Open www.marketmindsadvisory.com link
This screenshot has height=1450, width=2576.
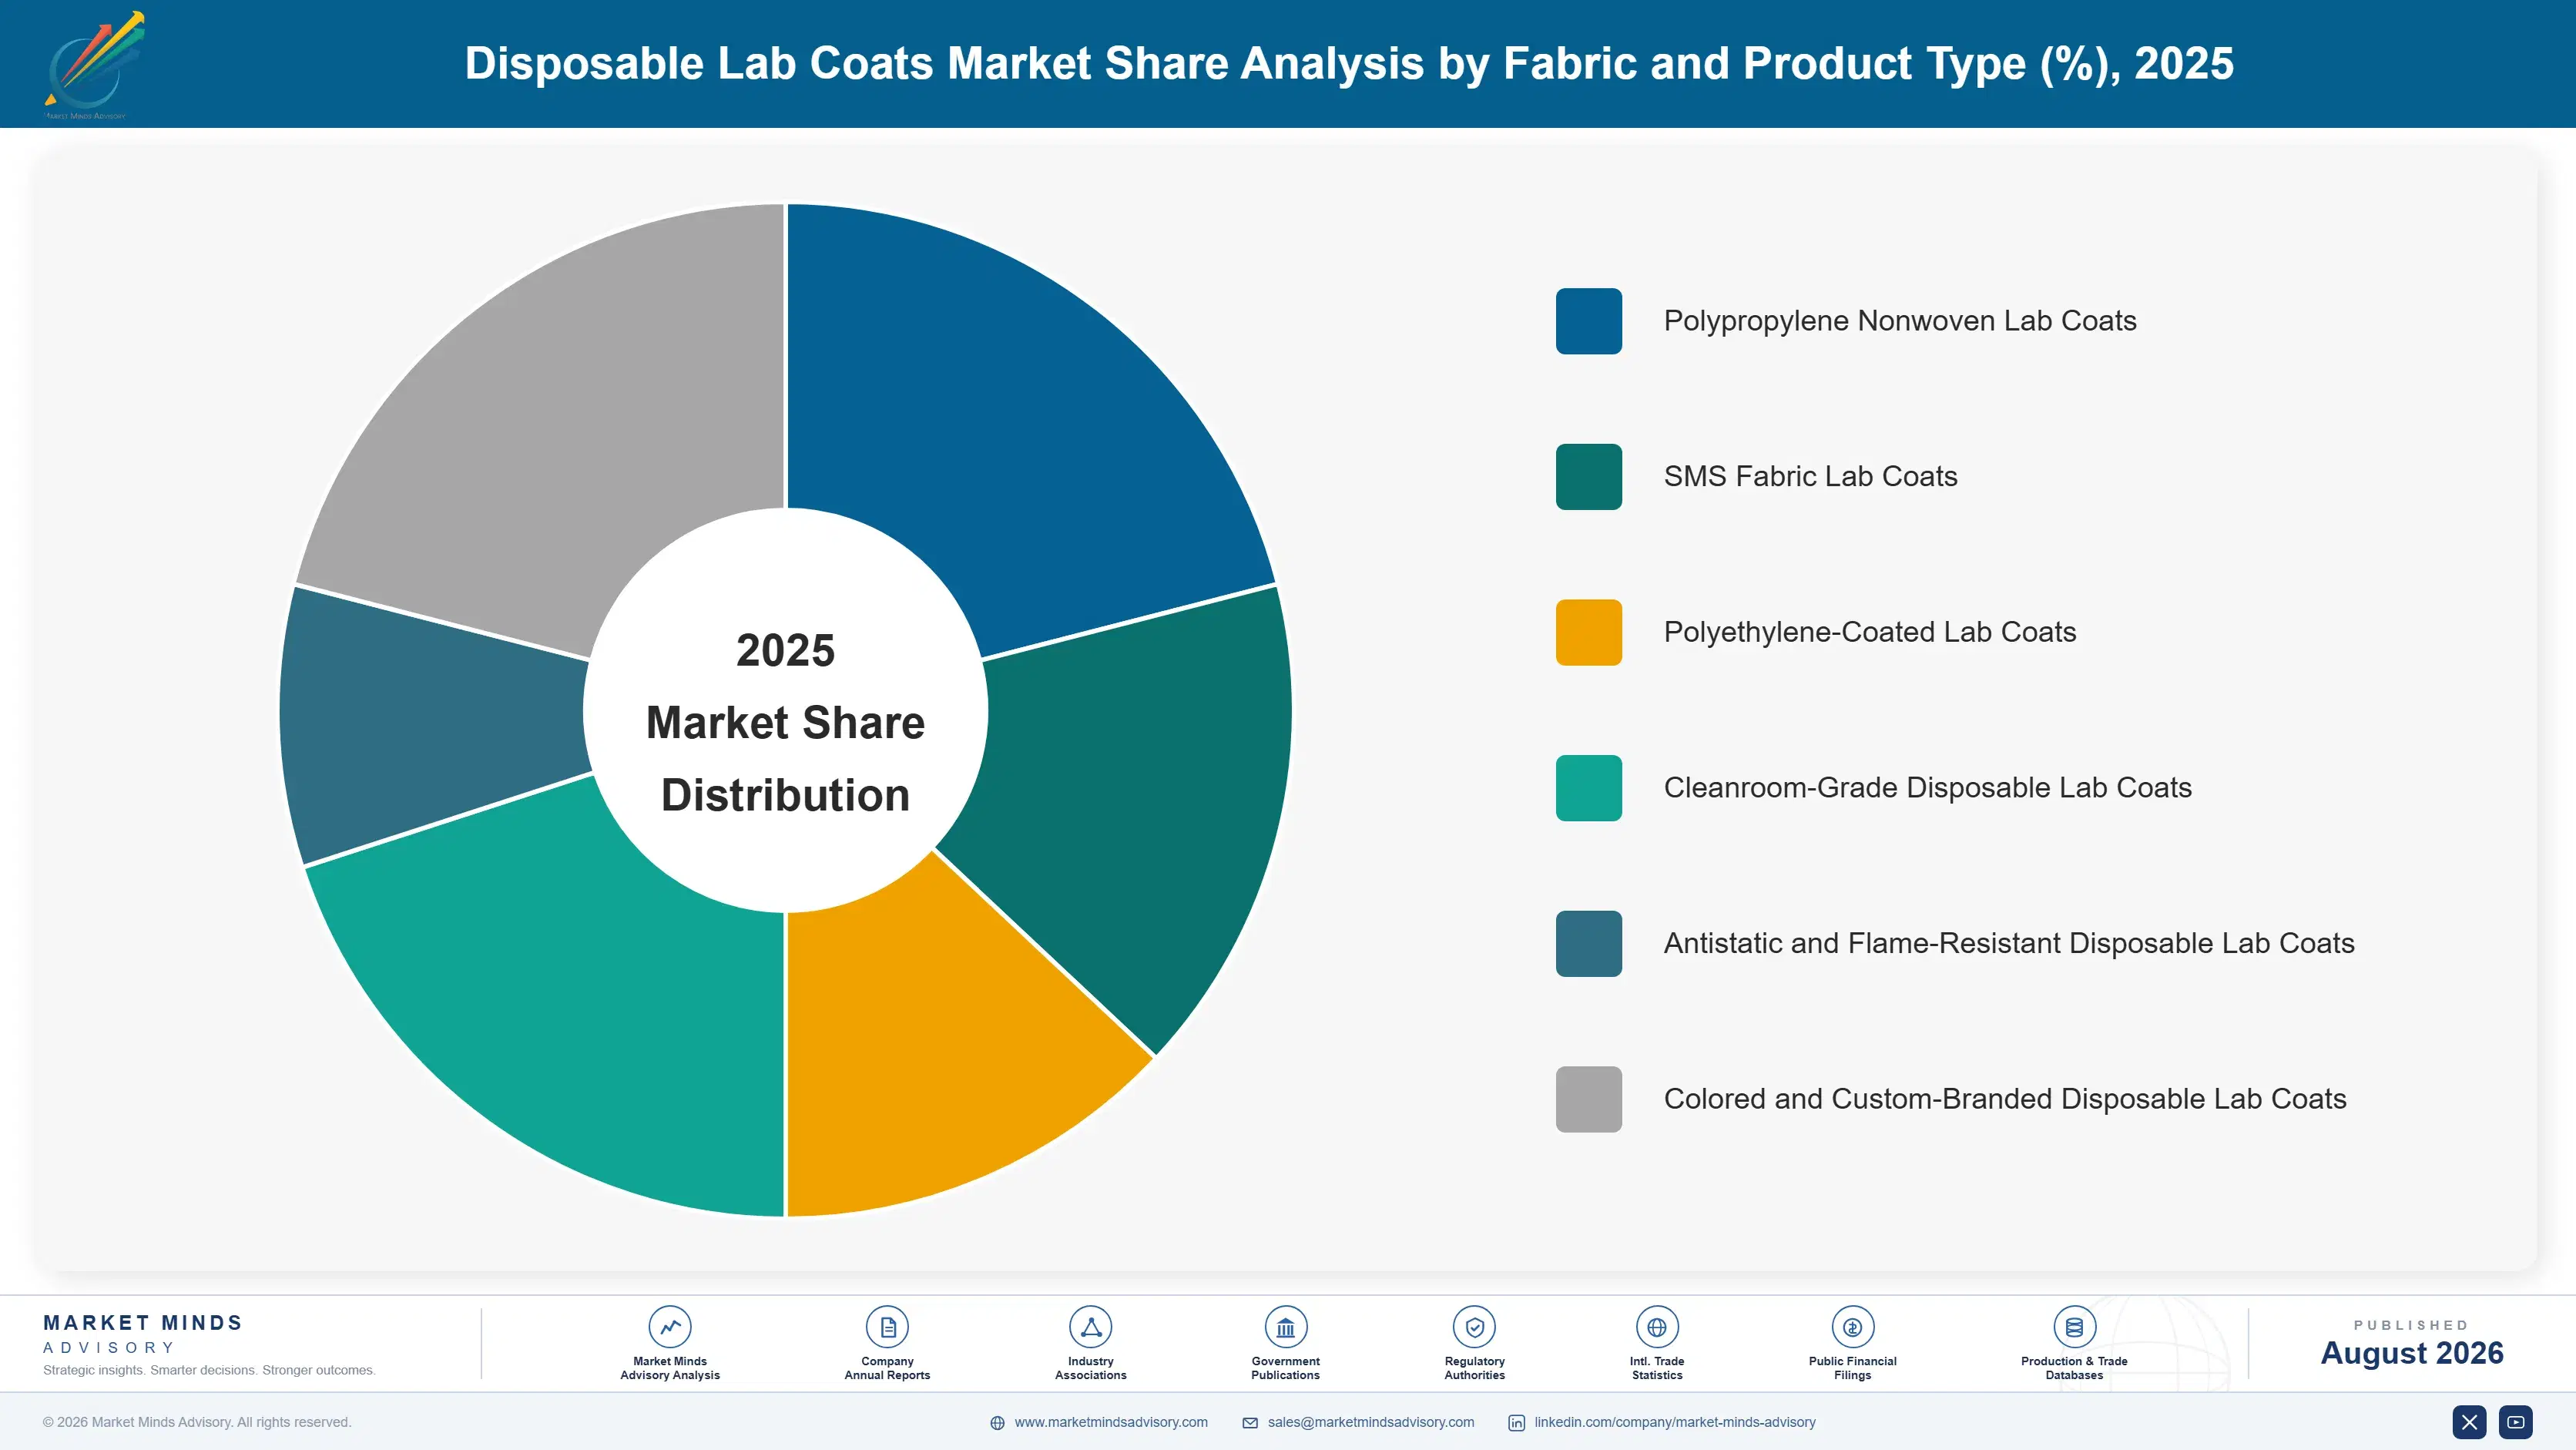tap(1111, 1422)
